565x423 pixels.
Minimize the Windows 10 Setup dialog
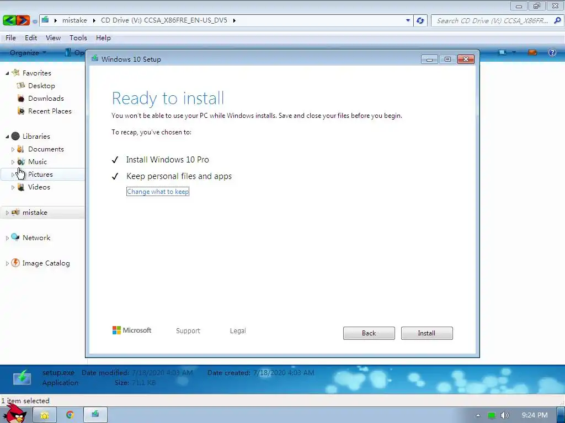pyautogui.click(x=429, y=59)
